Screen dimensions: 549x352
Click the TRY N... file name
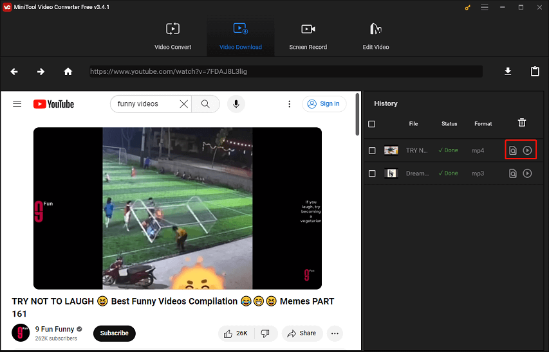coord(416,150)
